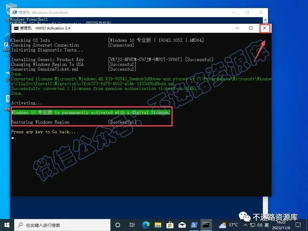Click PowerShell scrollbar up arrow

pos(265,20)
